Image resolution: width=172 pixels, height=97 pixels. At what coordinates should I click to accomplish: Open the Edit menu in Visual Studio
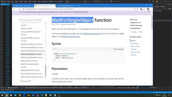[x=8, y=2]
